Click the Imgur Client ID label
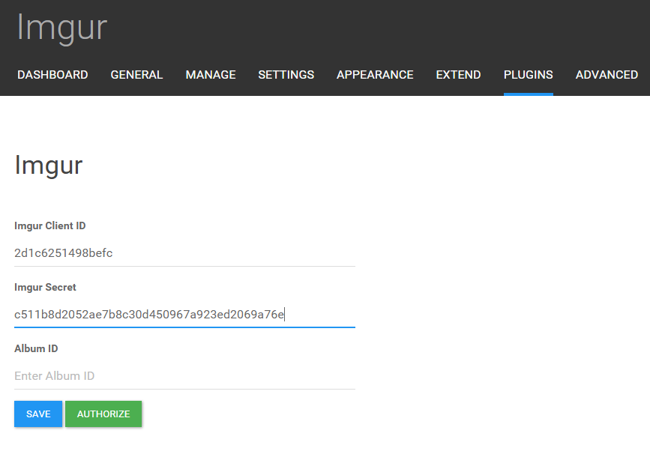Screen dimensions: 650x451 49,225
